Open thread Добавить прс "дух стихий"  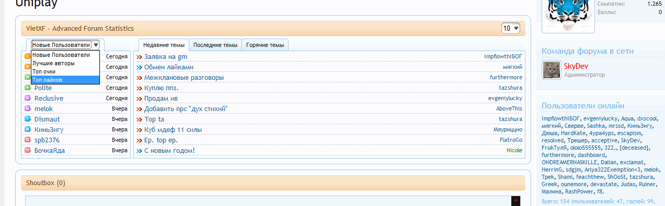(186, 108)
